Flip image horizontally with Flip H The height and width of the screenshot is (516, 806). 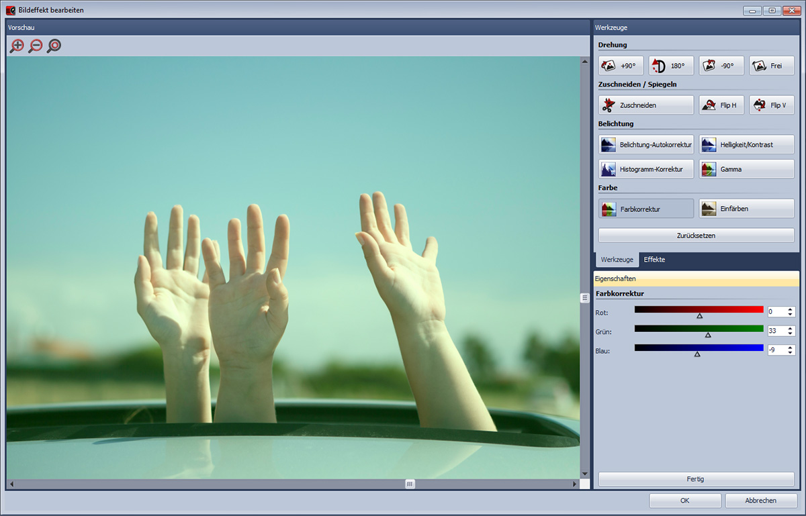pos(721,105)
